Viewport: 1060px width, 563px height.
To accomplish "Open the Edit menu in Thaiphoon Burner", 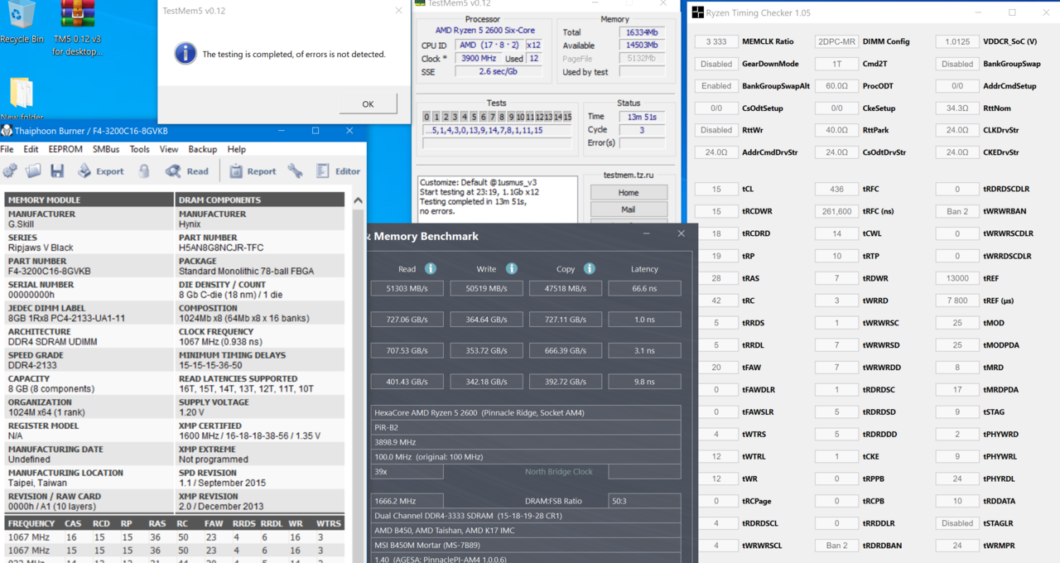I will tap(31, 149).
